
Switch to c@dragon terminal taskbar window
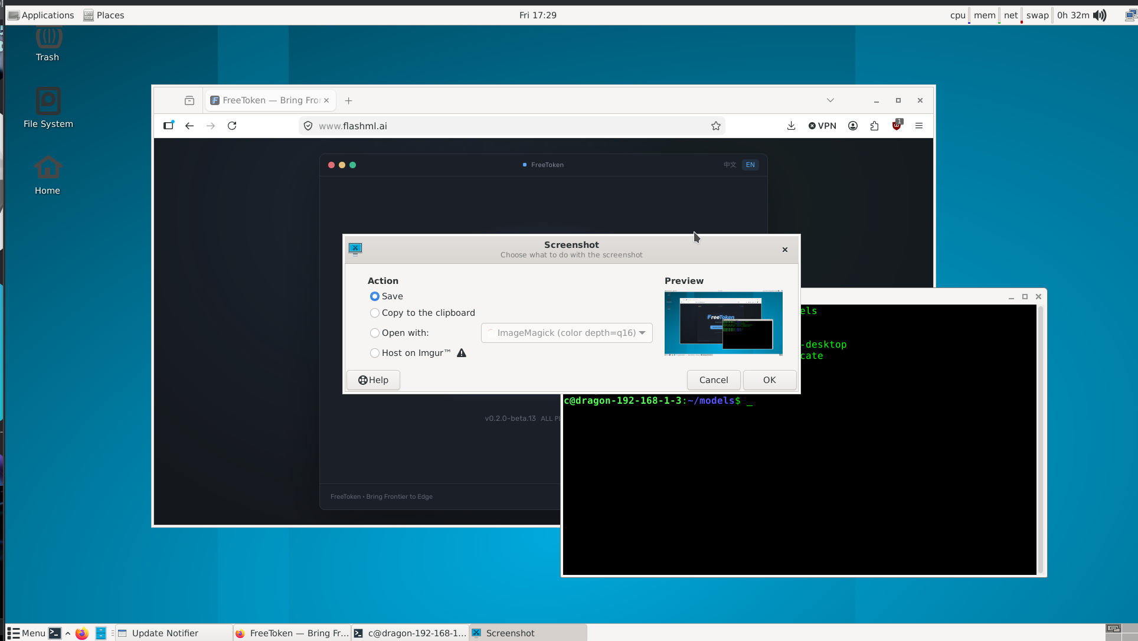click(410, 633)
